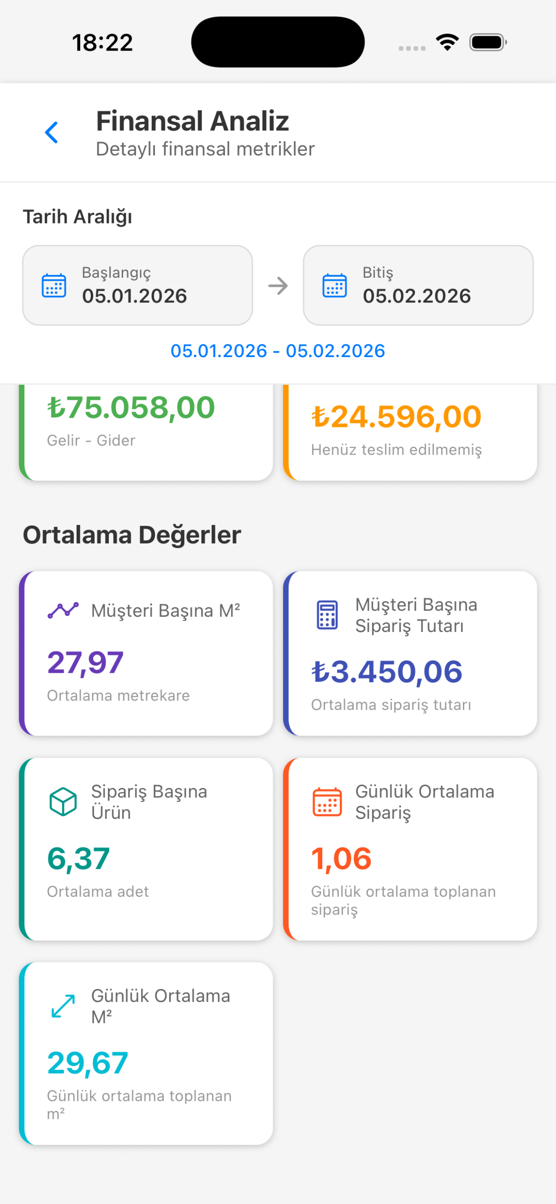Tap the blue back chevron
The image size is (556, 1204).
click(x=51, y=133)
